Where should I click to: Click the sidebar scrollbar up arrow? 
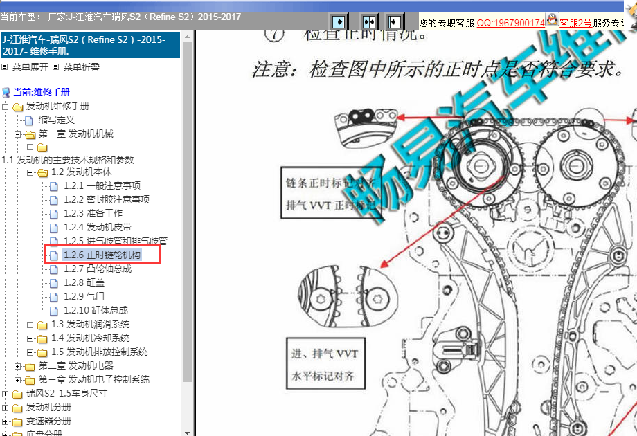tap(187, 37)
